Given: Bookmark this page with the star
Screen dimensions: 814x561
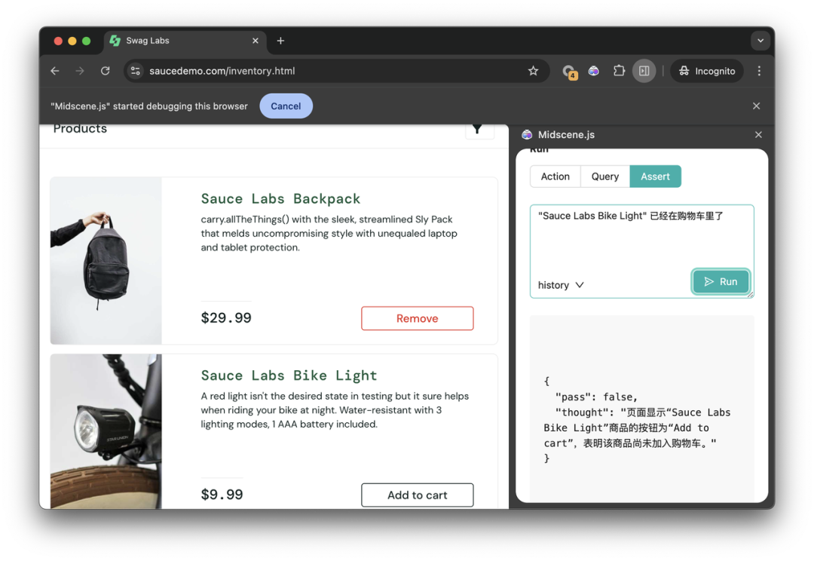Looking at the screenshot, I should point(533,71).
